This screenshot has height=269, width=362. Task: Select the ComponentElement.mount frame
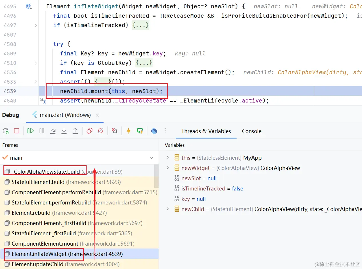pyautogui.click(x=79, y=244)
